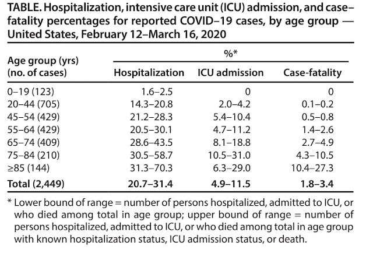Select the 20–44 (705) age row
The height and width of the screenshot is (256, 373).
click(x=180, y=104)
